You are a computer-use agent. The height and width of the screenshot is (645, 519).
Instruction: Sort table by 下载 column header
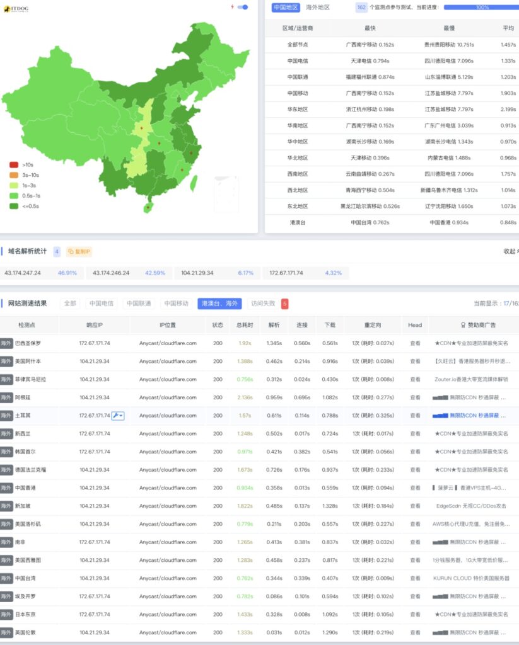(x=330, y=325)
